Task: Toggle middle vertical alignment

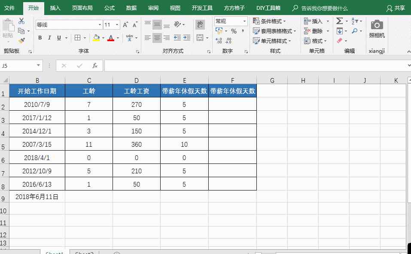Action: point(157,24)
